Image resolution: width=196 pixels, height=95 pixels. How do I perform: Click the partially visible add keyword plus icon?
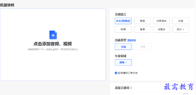pos(186,94)
